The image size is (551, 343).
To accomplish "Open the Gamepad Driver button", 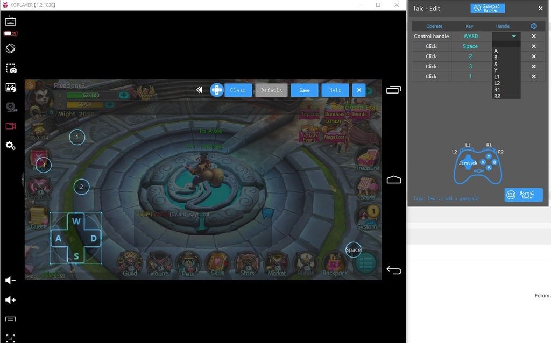I will 488,9.
